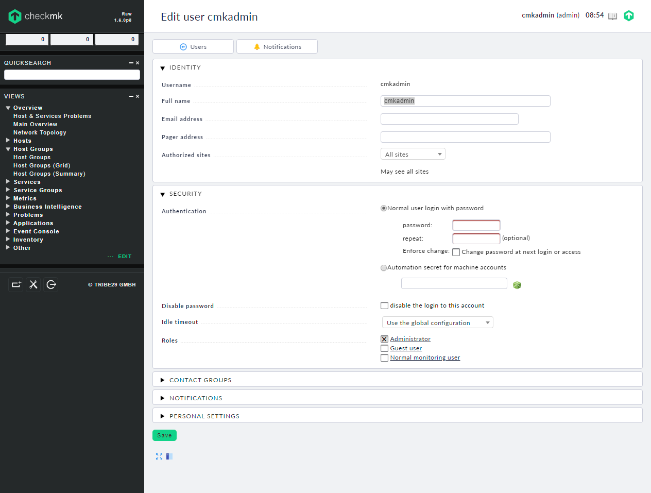The image size is (651, 493).
Task: Open Host & Services Problems view
Action: pos(52,116)
